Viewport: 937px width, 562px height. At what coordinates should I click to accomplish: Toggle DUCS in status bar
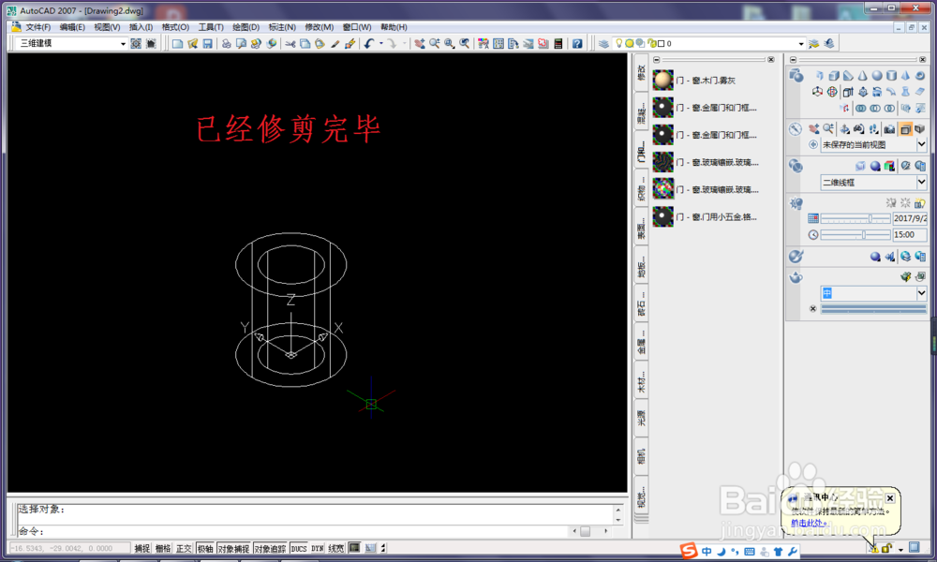tap(298, 548)
